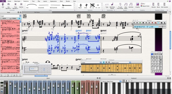Switch to the Layout tab
172x94 pixels.
[45, 1]
